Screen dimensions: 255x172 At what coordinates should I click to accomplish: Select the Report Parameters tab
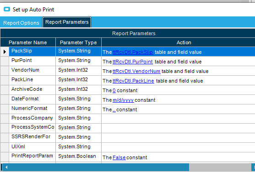(67, 22)
